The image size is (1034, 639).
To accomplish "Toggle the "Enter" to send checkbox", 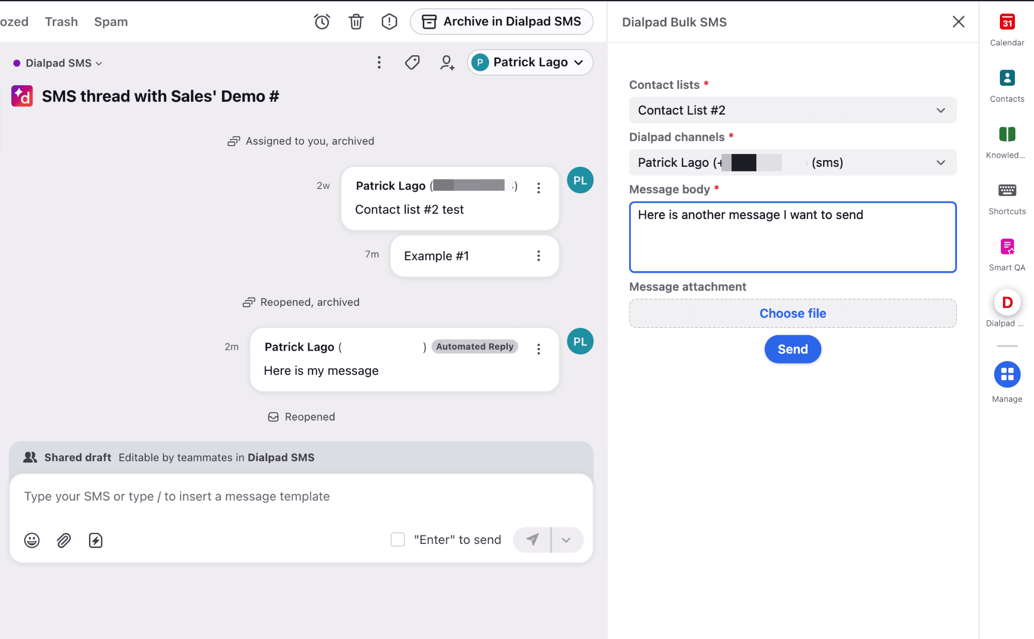I will (398, 540).
